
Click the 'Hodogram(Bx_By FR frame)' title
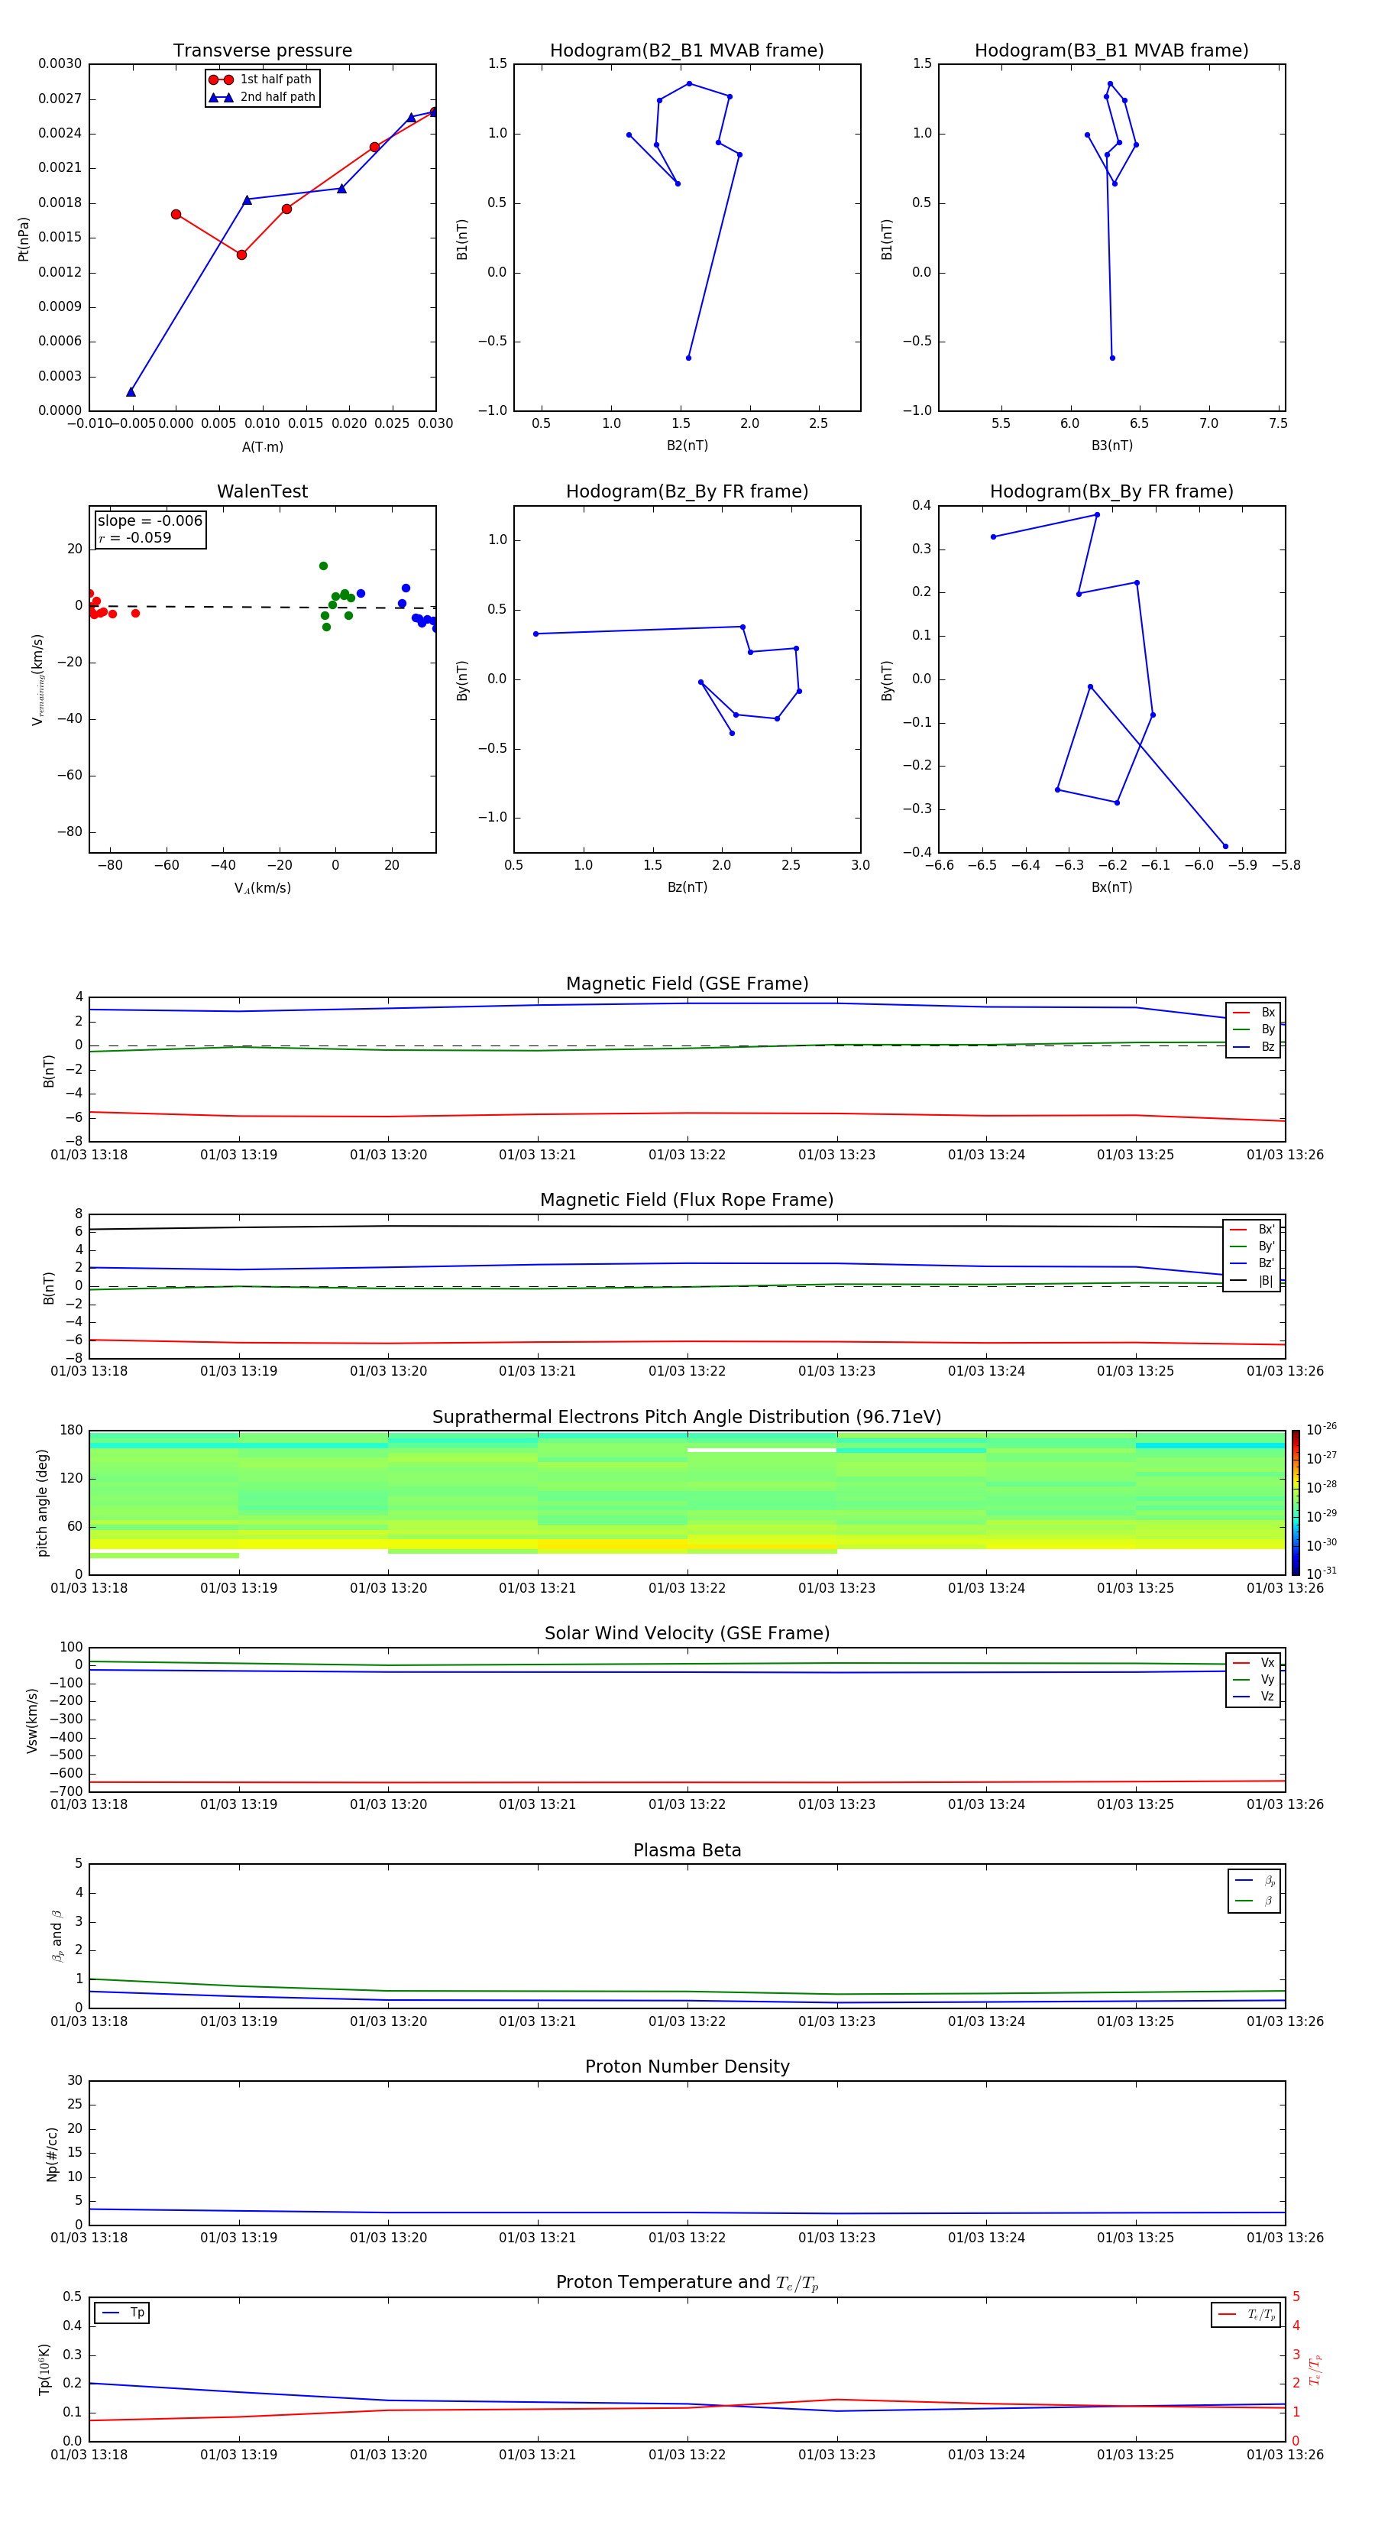(1111, 491)
